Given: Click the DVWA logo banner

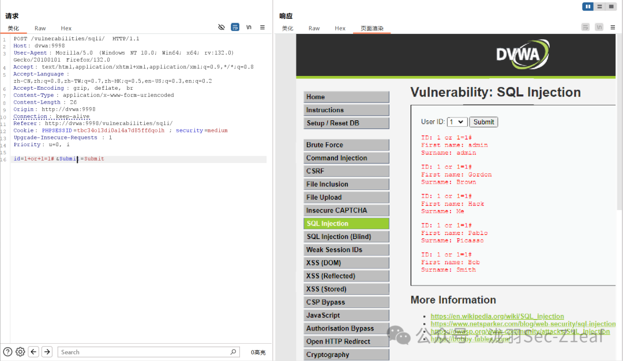Looking at the screenshot, I should pos(522,54).
